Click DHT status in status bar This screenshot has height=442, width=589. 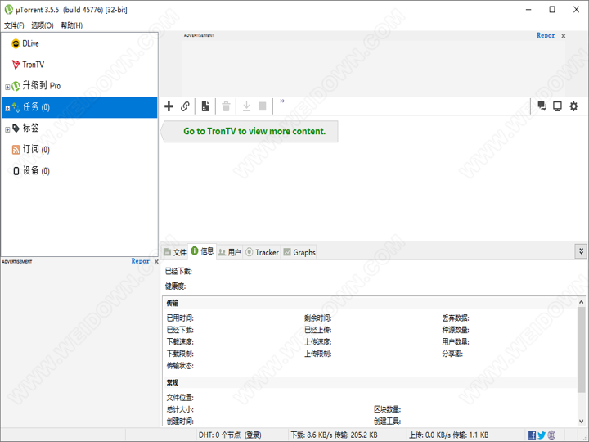coord(230,435)
